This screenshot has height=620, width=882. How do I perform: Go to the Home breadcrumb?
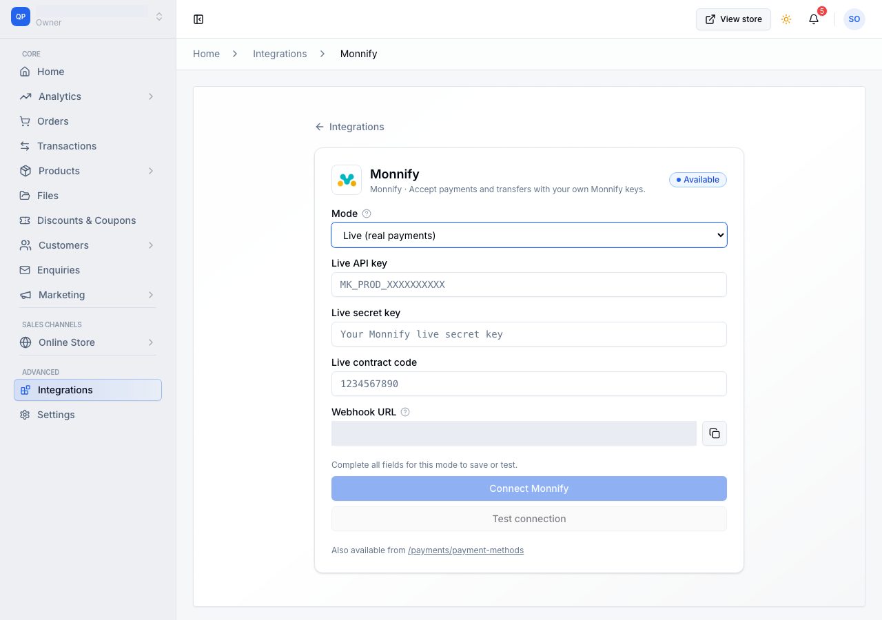[x=206, y=54]
